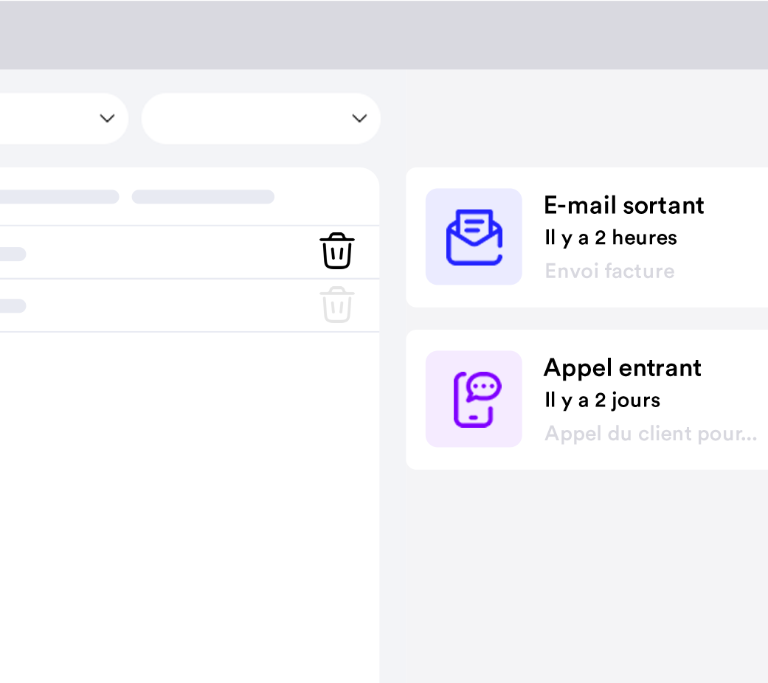Click the greyed-out trash icon in the second row
This screenshot has height=683, width=768.
pyautogui.click(x=337, y=305)
